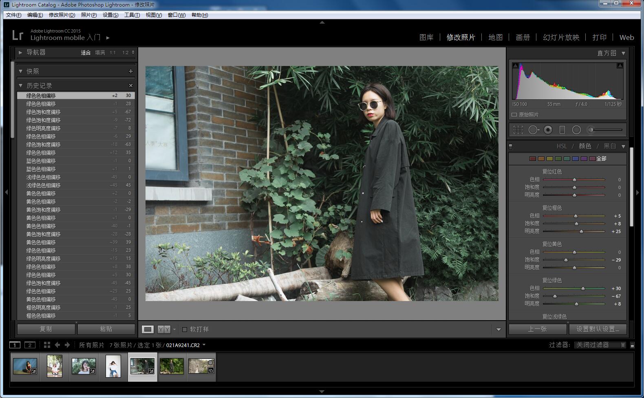Select the Crop Overlay tool
Image resolution: width=644 pixels, height=398 pixels.
pyautogui.click(x=518, y=130)
